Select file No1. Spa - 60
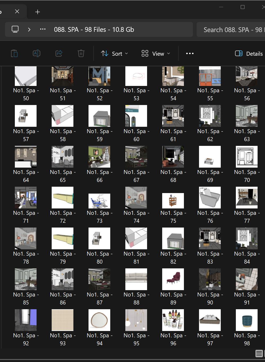 [x=136, y=124]
